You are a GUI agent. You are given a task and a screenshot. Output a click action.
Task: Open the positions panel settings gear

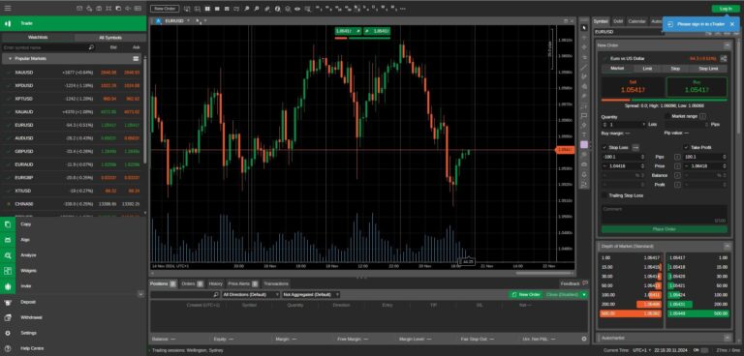[x=584, y=339]
